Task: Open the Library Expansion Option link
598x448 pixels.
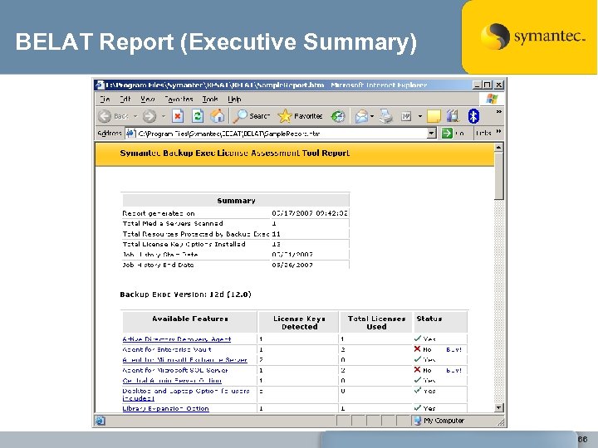Action: coord(165,408)
